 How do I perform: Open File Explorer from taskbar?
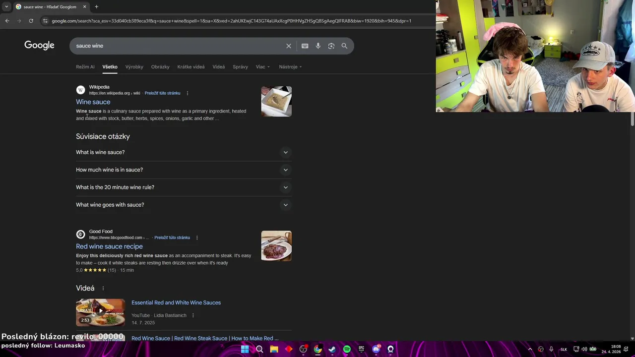pyautogui.click(x=274, y=349)
